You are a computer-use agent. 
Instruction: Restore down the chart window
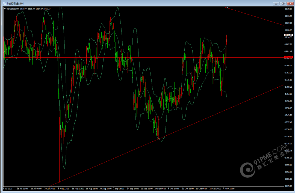pos(283,3)
